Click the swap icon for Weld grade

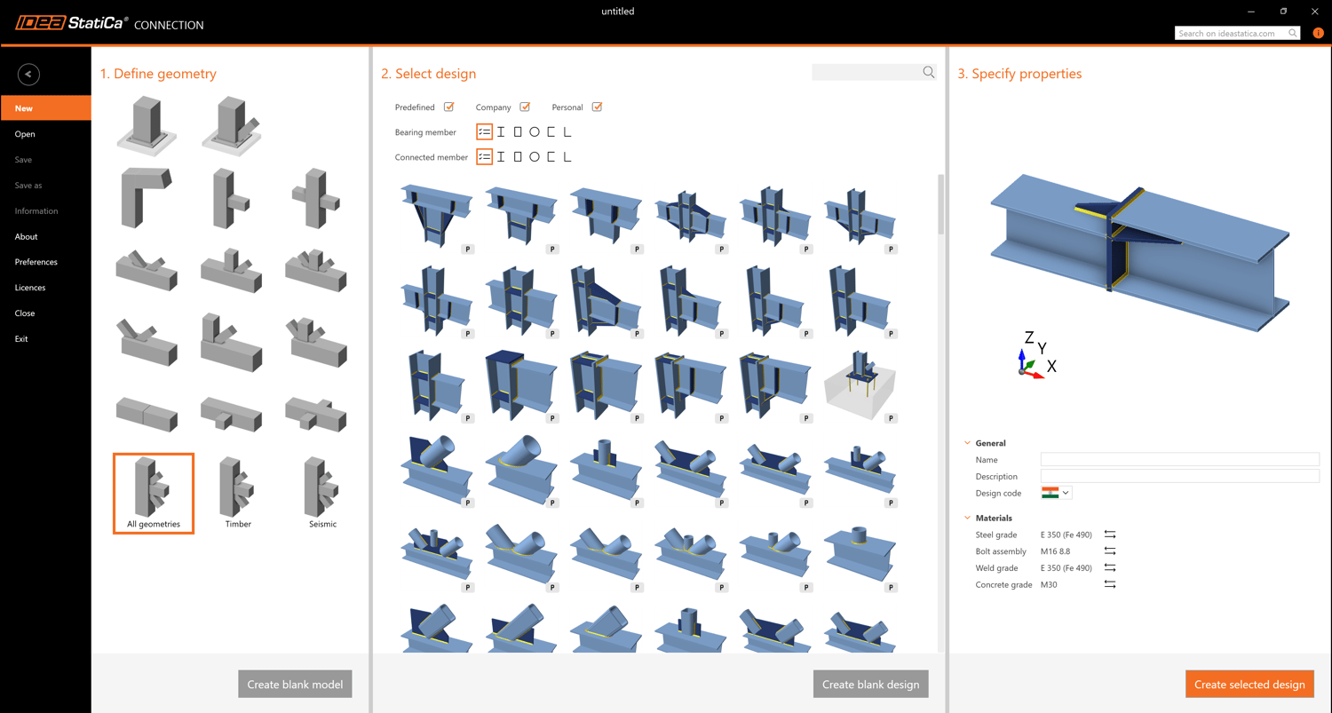pos(1110,568)
